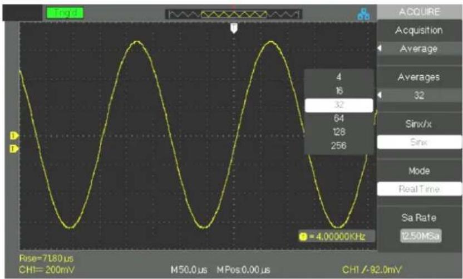Viewport: 463px width, 279px height.
Task: Open the Averages 32 selector
Action: click(x=419, y=95)
